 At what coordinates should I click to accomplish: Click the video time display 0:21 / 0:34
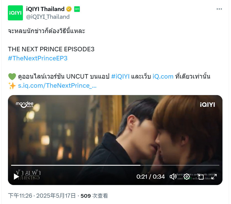(150, 177)
